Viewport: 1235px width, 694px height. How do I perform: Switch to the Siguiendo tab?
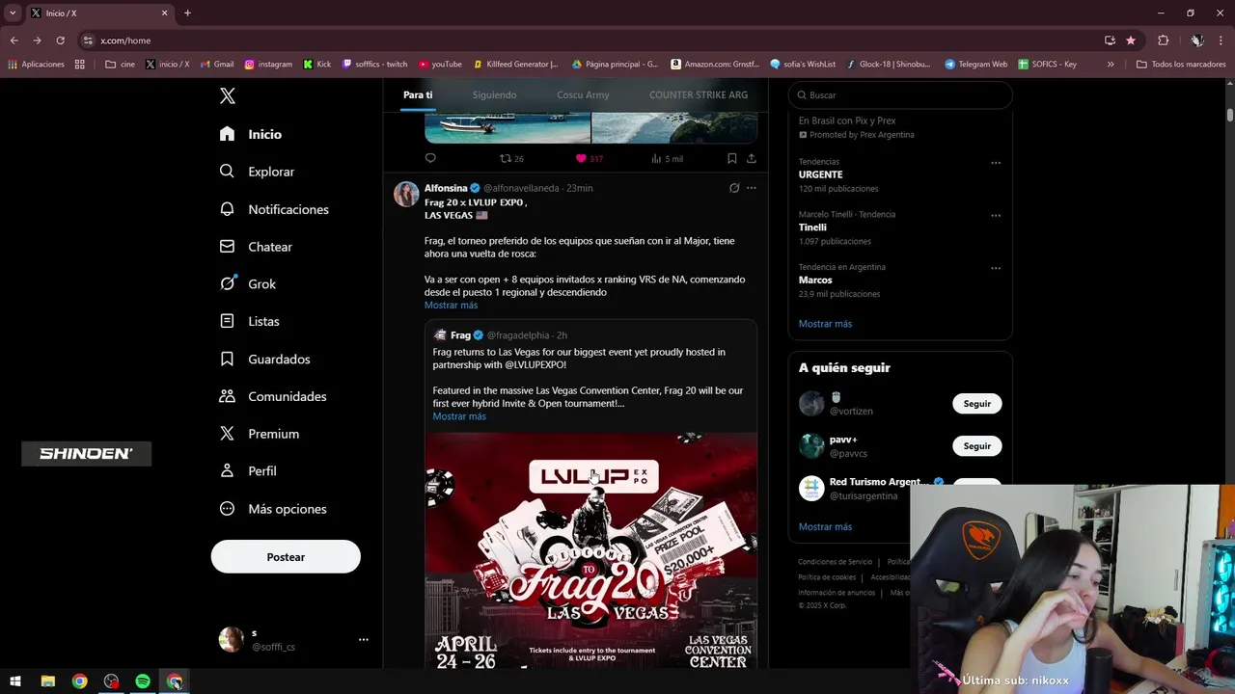click(x=494, y=95)
